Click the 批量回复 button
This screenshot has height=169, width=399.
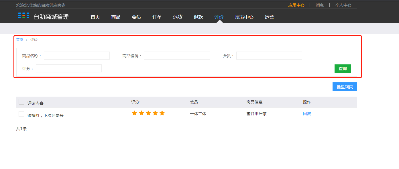coord(345,87)
